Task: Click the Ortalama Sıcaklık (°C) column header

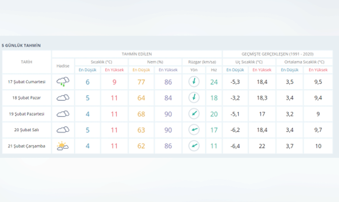Action: (303, 62)
